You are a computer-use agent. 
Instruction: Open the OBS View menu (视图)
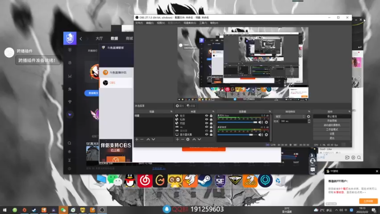pos(161,23)
